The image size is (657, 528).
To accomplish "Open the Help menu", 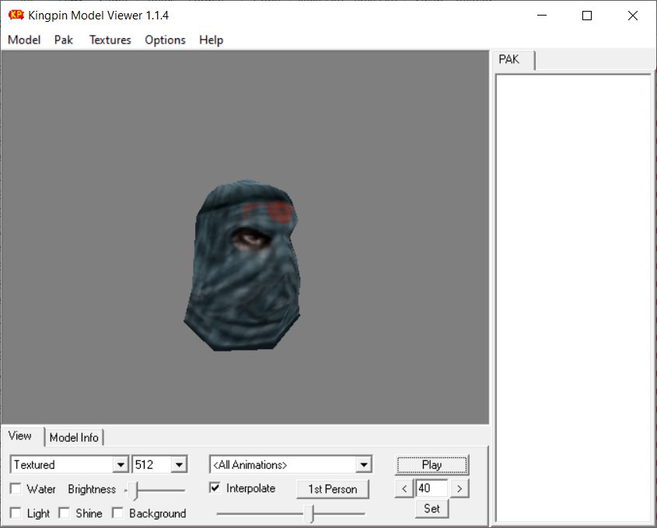I will click(x=211, y=40).
